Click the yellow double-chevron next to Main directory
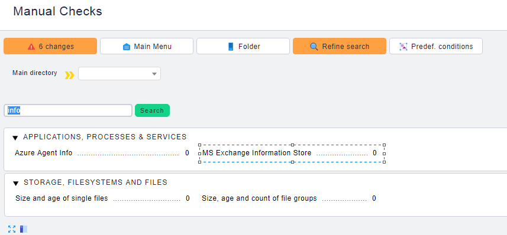This screenshot has height=235, width=507. (69, 75)
